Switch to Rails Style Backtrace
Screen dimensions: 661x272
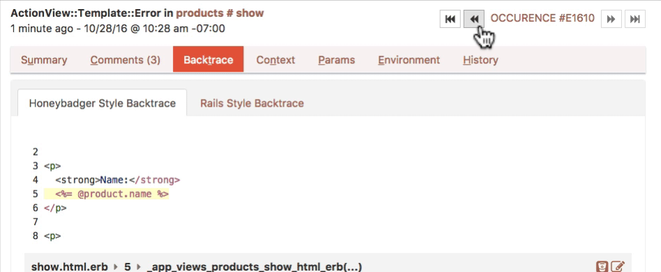tap(252, 103)
